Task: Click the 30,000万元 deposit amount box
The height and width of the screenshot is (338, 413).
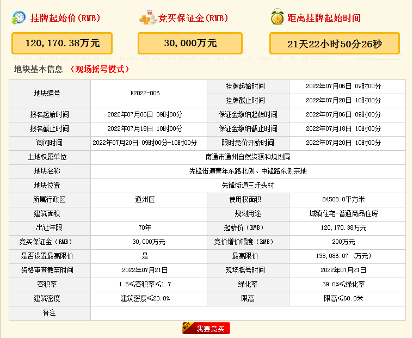Action: pyautogui.click(x=190, y=43)
